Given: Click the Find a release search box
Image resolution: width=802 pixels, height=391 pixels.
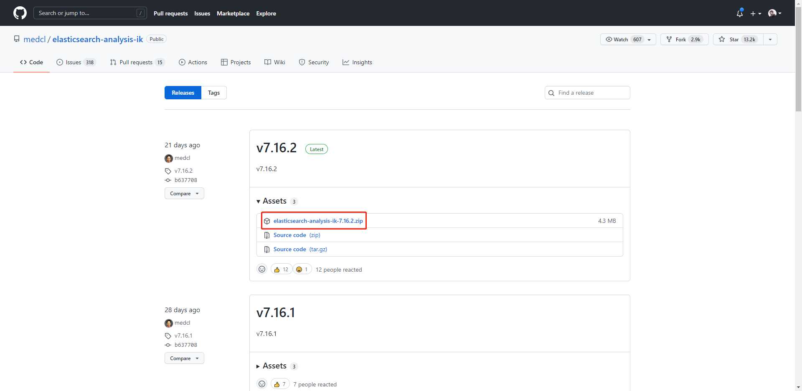Looking at the screenshot, I should pyautogui.click(x=587, y=93).
